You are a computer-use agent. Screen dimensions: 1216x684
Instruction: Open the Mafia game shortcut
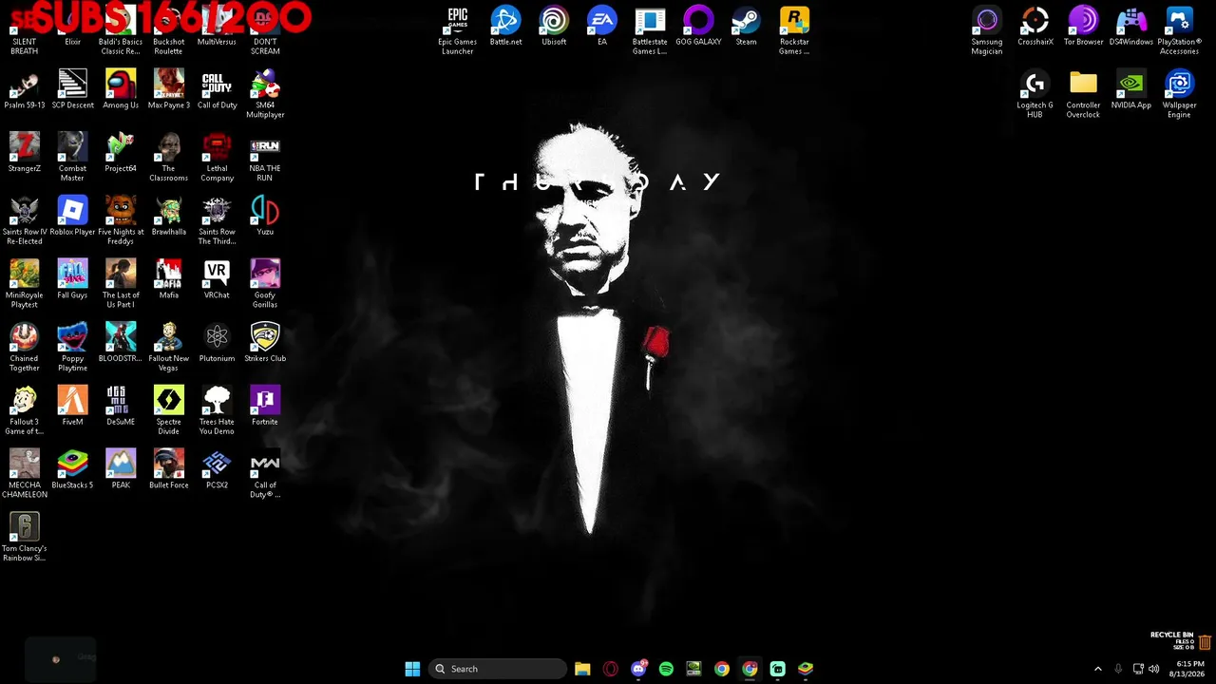pos(169,280)
